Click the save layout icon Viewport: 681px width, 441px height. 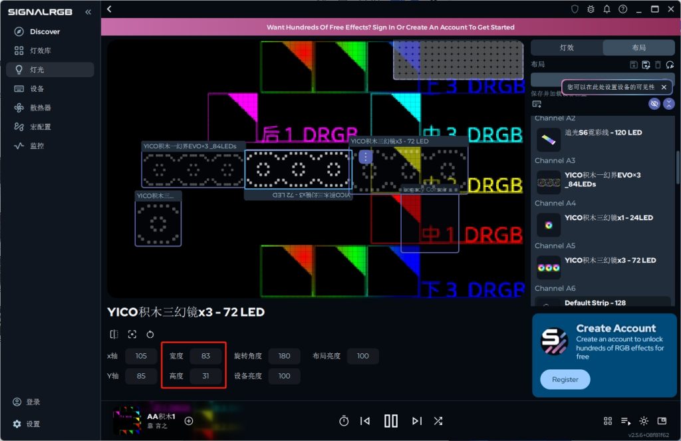coord(634,65)
